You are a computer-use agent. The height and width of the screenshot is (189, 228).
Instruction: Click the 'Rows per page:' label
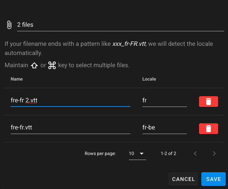tap(100, 153)
